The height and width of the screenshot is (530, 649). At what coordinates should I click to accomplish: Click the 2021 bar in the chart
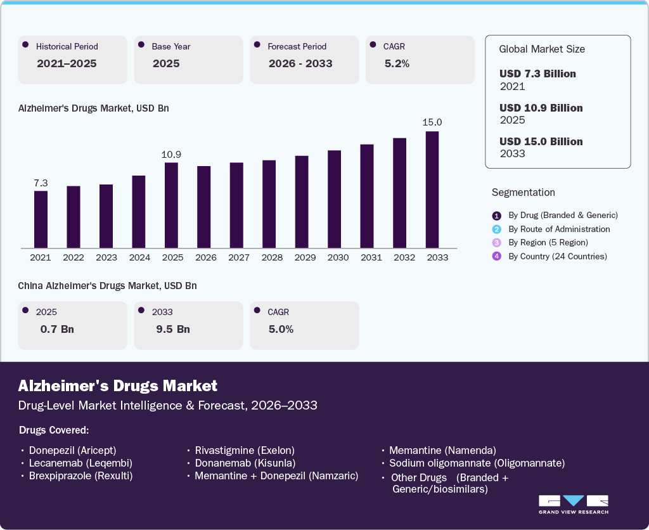point(41,219)
